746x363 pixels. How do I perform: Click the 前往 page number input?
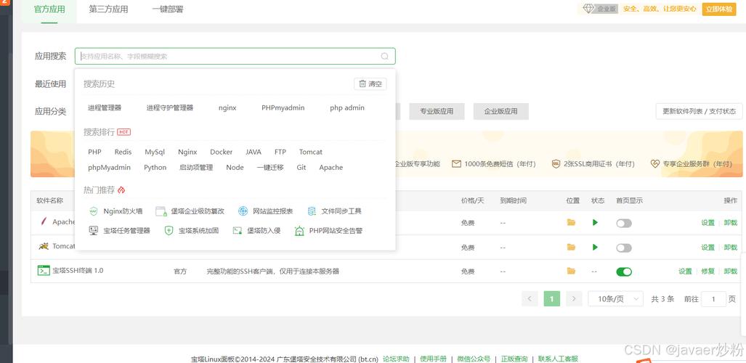(713, 299)
